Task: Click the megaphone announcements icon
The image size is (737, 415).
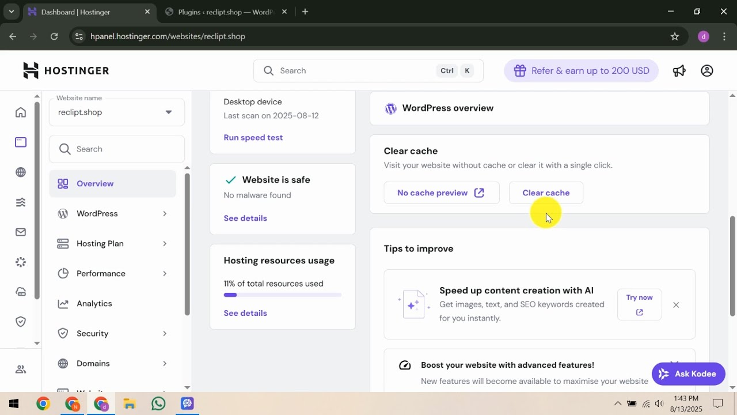Action: click(679, 71)
